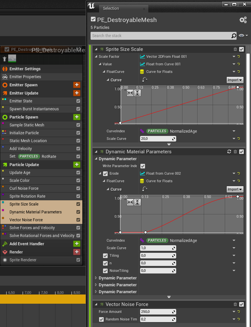Select Vector Noise Force in emitter stack
The image size is (251, 327).
point(26,220)
